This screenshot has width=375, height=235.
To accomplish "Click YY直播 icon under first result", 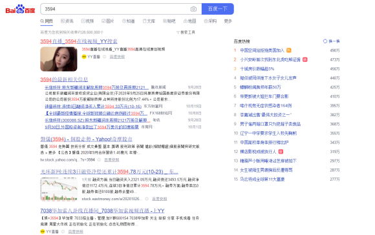I will tap(84, 57).
